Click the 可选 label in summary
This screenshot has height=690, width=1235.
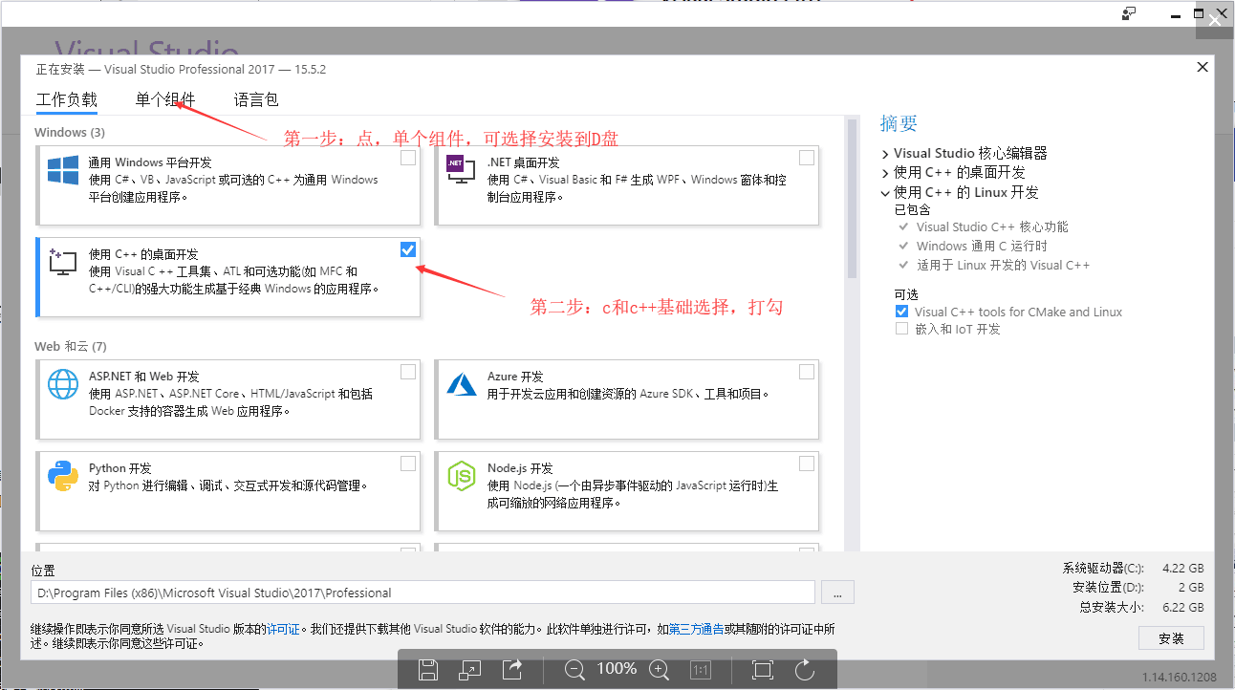[906, 294]
